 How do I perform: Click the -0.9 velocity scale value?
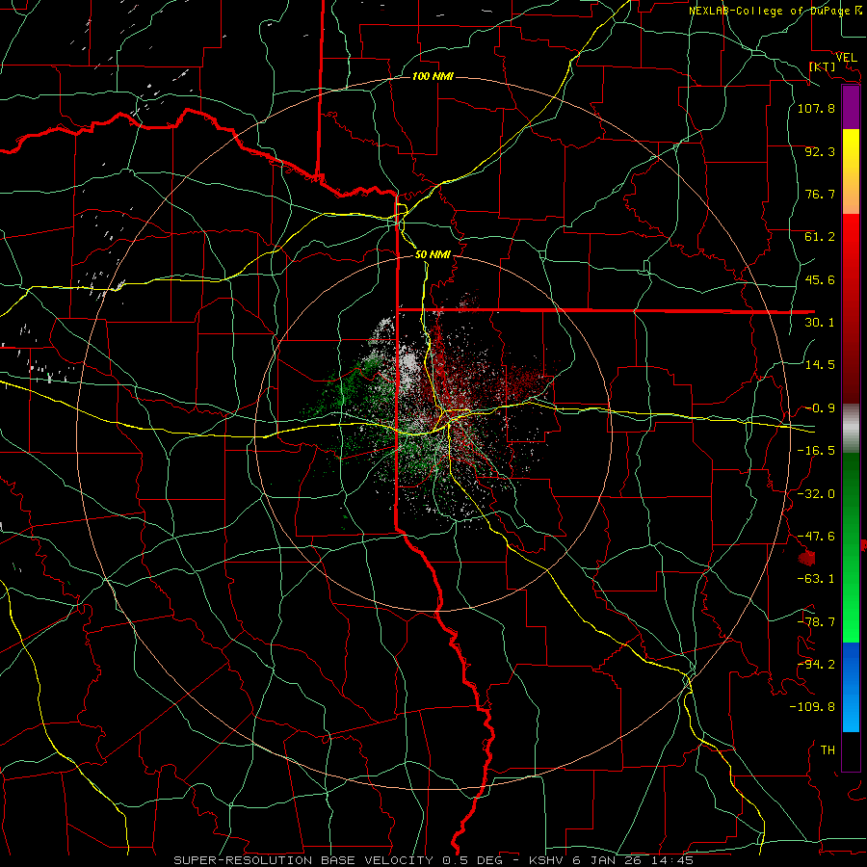point(820,408)
